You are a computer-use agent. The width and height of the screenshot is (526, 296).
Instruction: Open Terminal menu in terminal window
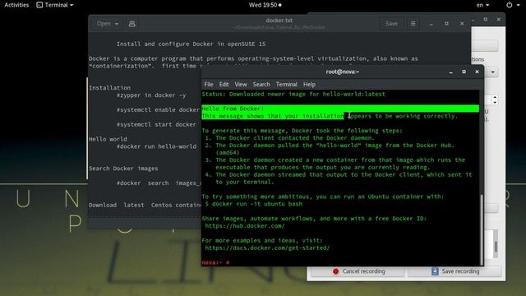tap(287, 84)
